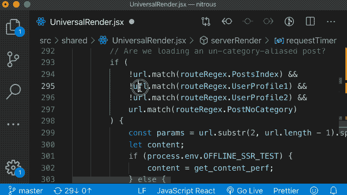
Task: Show additional views via ellipsis in activity bar
Action: [13, 125]
